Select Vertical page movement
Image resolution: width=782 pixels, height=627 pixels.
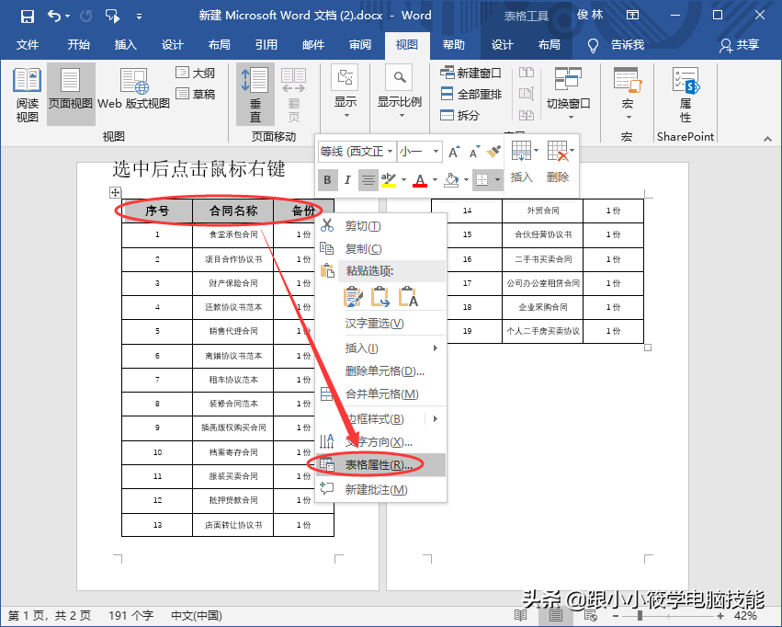pyautogui.click(x=255, y=95)
